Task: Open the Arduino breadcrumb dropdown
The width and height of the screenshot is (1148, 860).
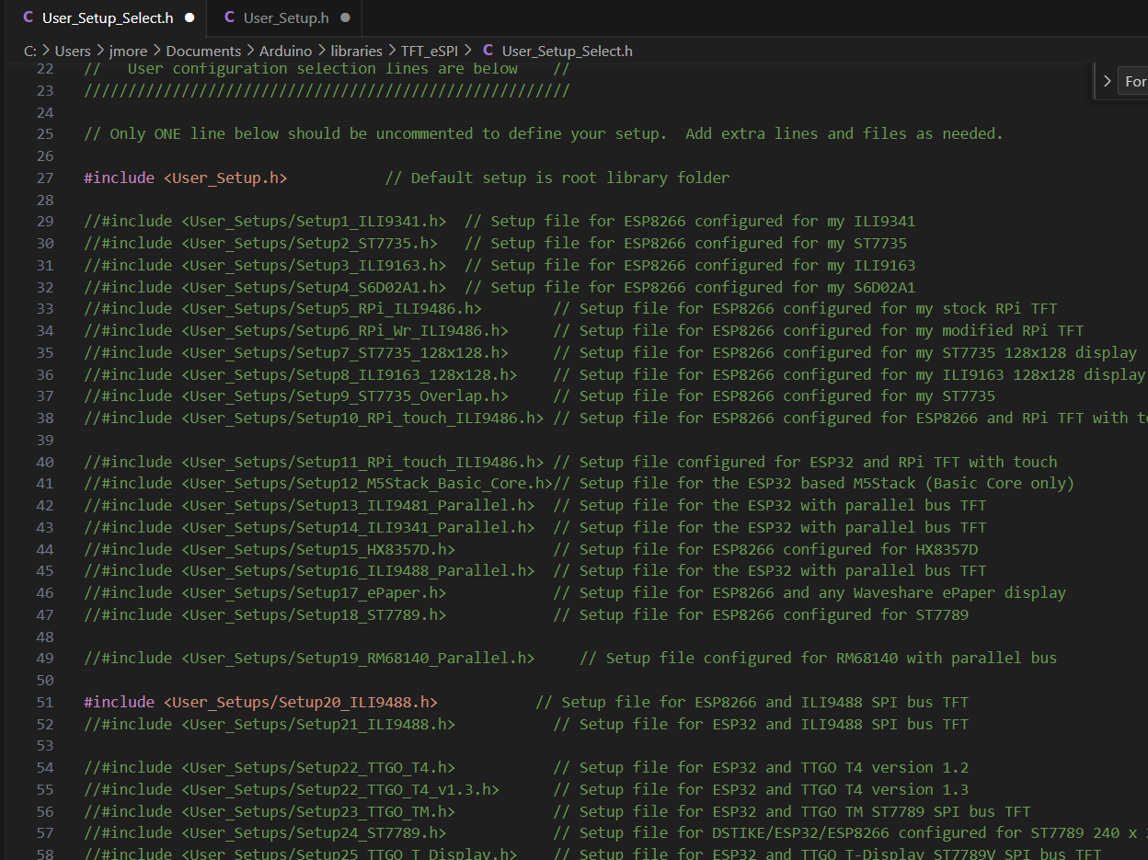Action: [x=286, y=51]
